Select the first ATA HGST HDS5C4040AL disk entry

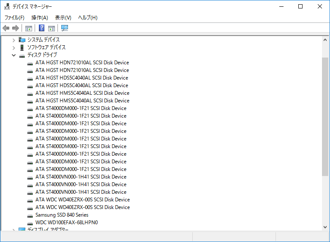(82, 78)
